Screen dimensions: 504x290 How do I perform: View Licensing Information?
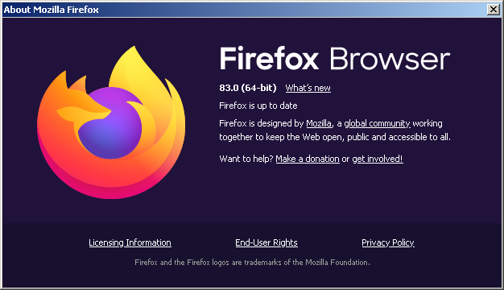[130, 242]
